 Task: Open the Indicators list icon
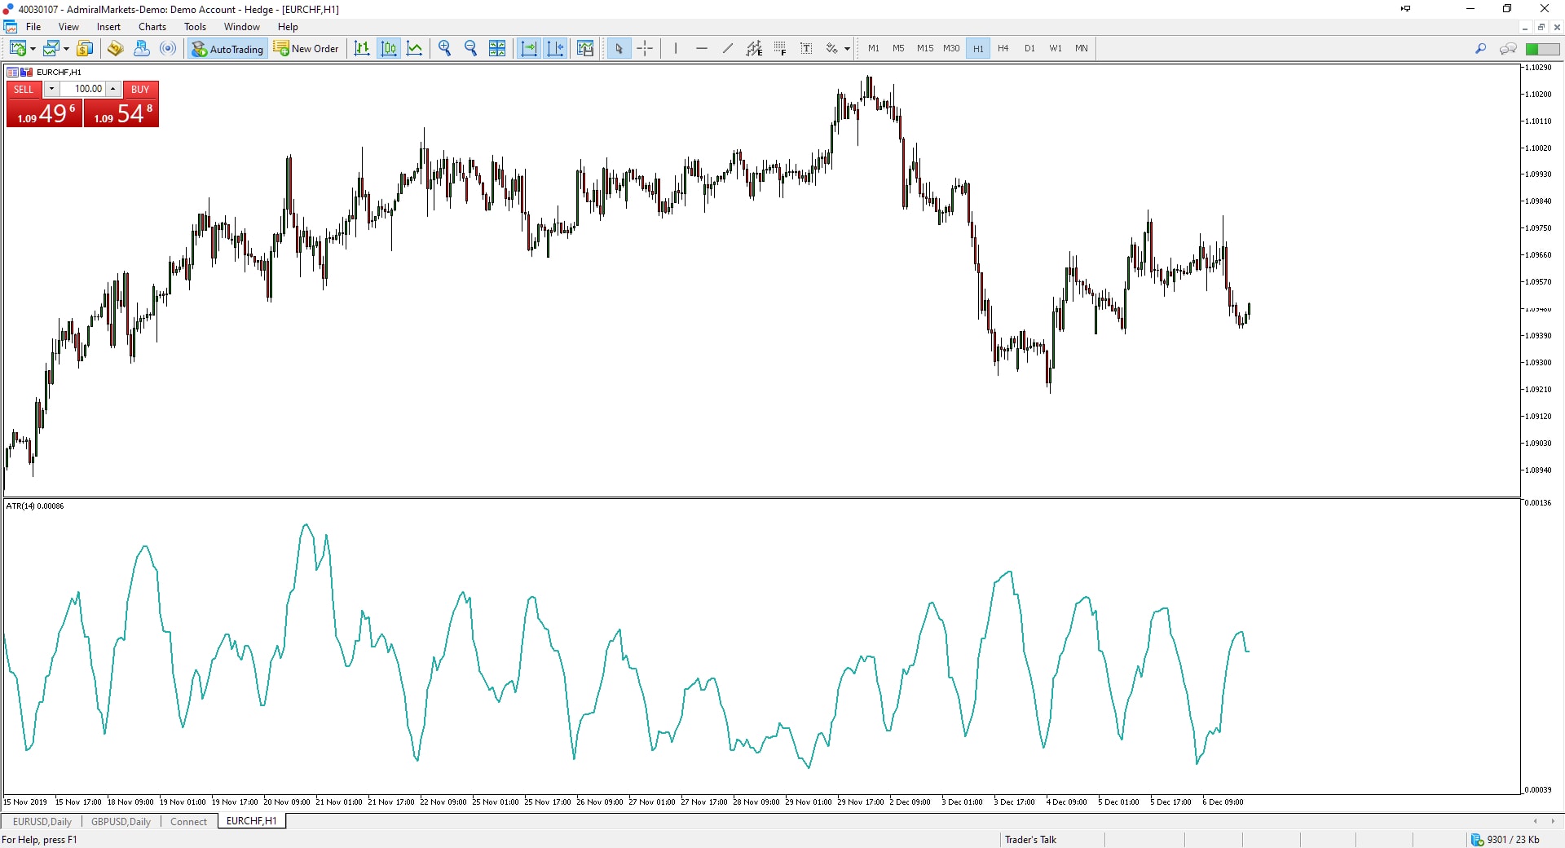pos(585,49)
